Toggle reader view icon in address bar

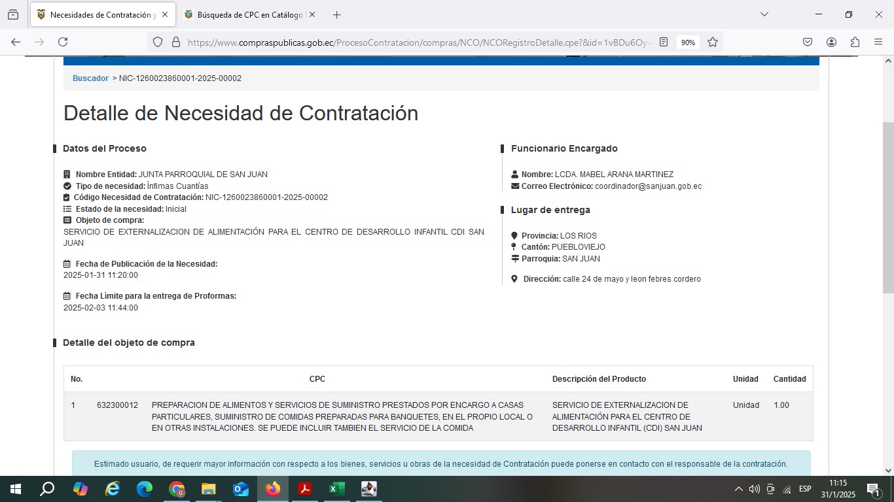point(664,42)
